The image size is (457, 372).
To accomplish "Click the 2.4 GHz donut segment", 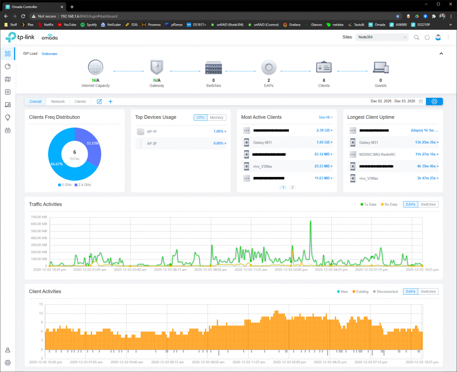I will pos(92,145).
